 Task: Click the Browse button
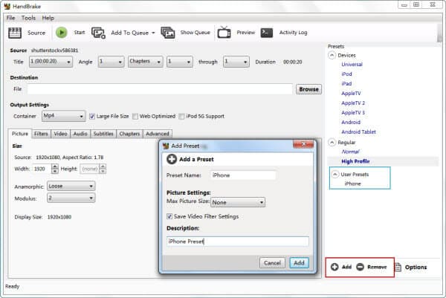point(308,89)
